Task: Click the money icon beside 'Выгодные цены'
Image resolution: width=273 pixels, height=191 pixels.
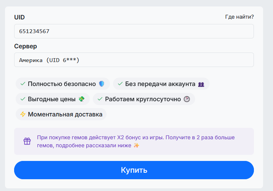Action: [x=81, y=99]
